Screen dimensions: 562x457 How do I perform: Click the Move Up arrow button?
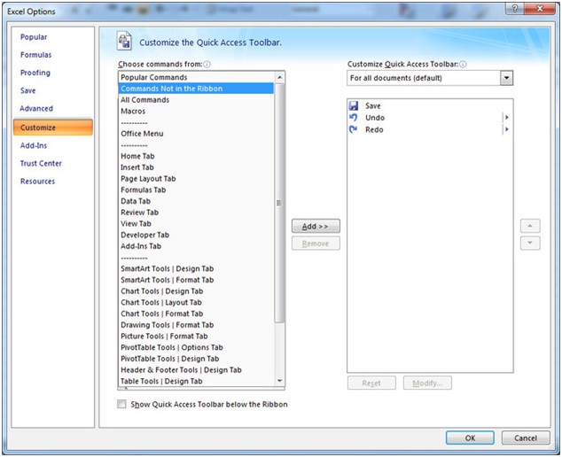(529, 227)
